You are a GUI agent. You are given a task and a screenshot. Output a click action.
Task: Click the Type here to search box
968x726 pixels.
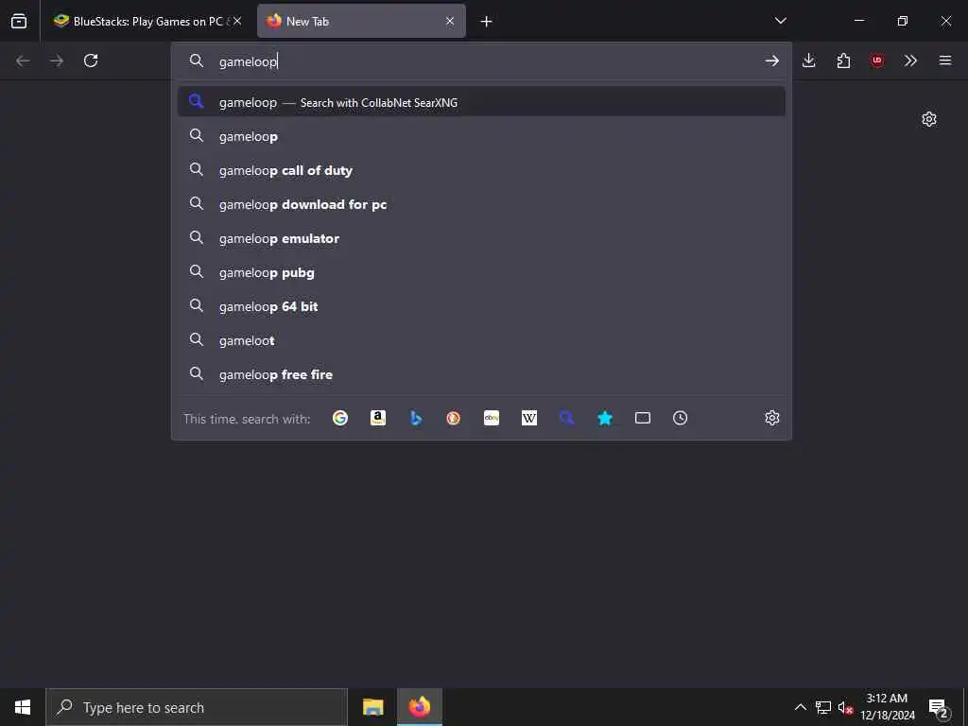[197, 707]
